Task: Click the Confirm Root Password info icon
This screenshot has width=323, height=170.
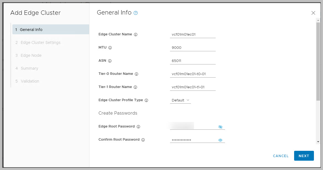Action: [x=143, y=140]
